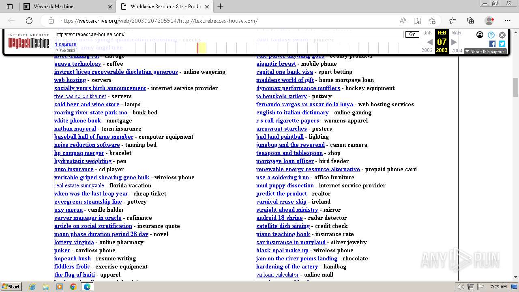Add this page to favorites star
Screen dimensions: 519x292
(432, 21)
